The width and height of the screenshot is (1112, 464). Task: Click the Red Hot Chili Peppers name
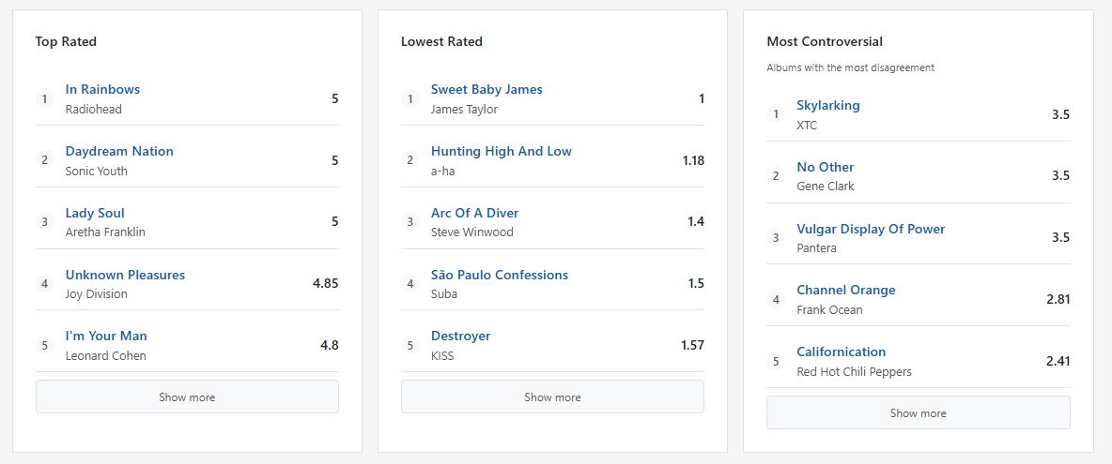(x=855, y=371)
